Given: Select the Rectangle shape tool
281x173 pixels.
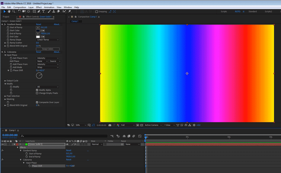Looking at the screenshot, I should [x=34, y=11].
